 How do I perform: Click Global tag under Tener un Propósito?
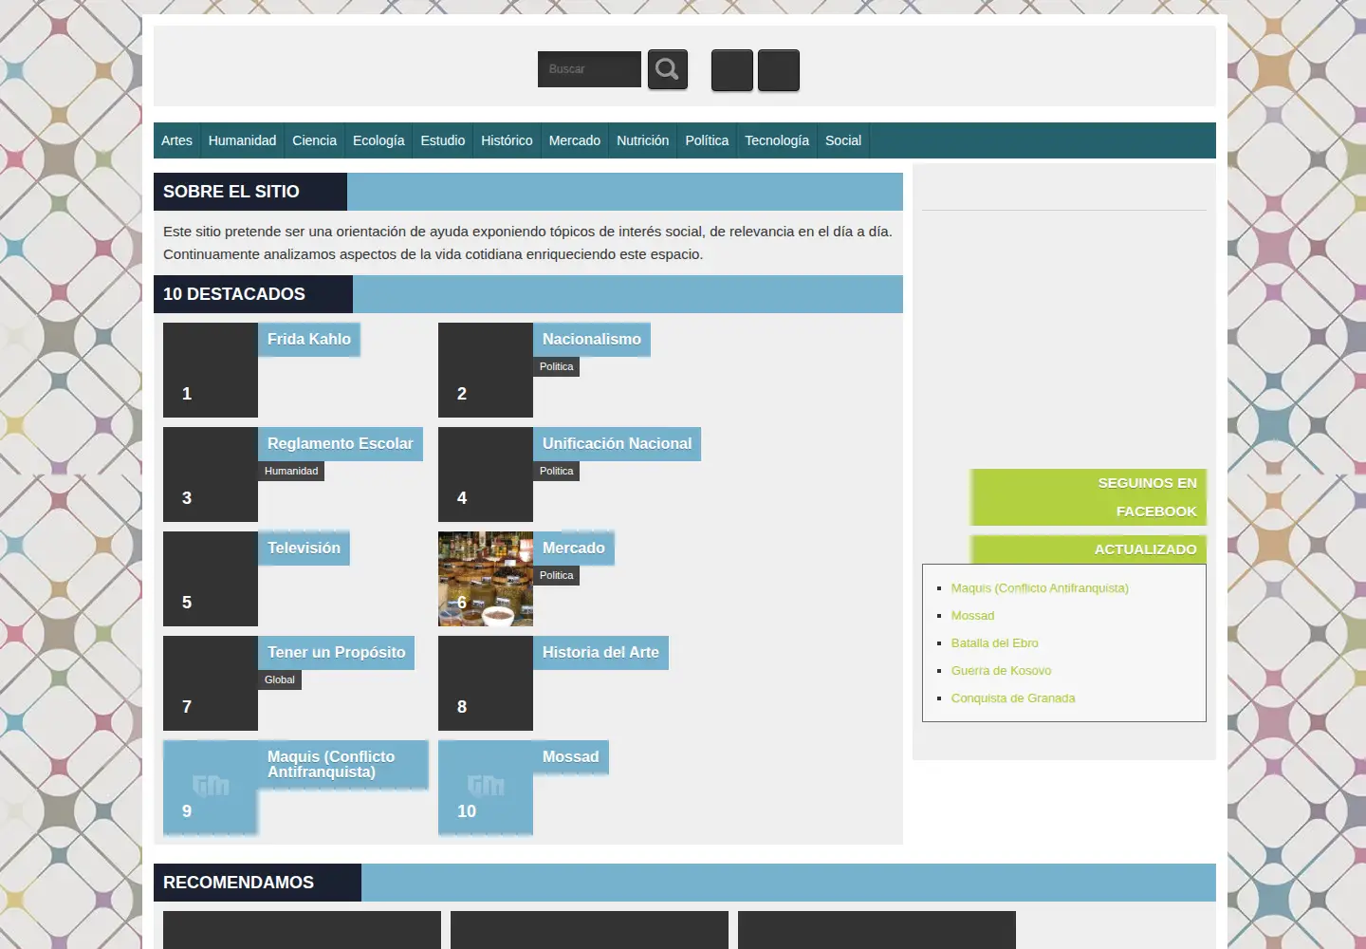pos(280,680)
